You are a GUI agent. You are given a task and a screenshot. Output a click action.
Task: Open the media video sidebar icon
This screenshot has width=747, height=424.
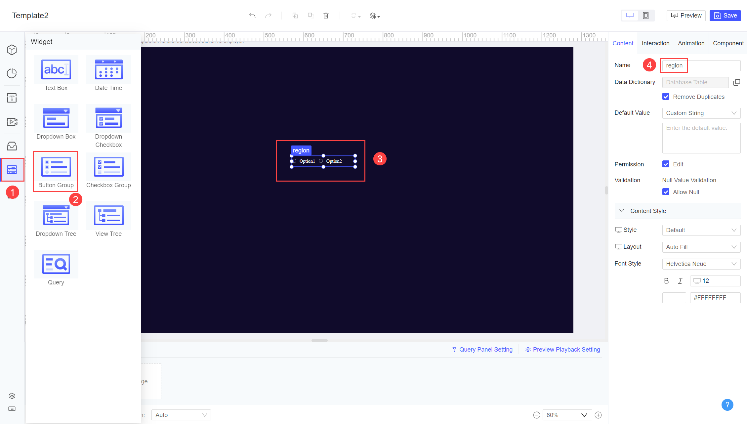(12, 122)
